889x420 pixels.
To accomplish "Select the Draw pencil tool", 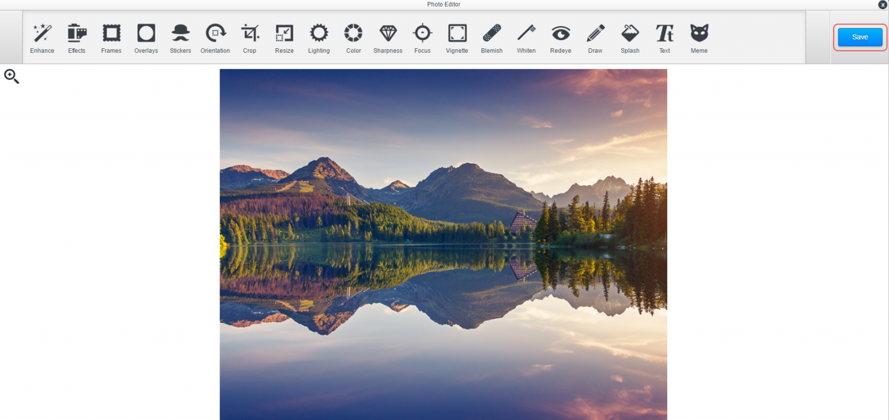I will click(x=595, y=38).
